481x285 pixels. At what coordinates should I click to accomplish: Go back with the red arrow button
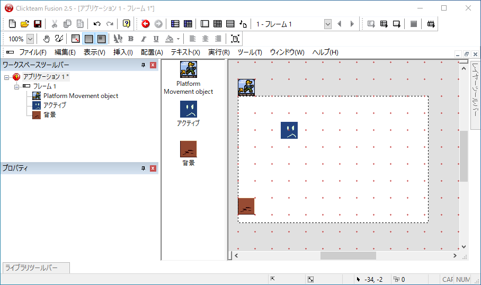tap(145, 24)
